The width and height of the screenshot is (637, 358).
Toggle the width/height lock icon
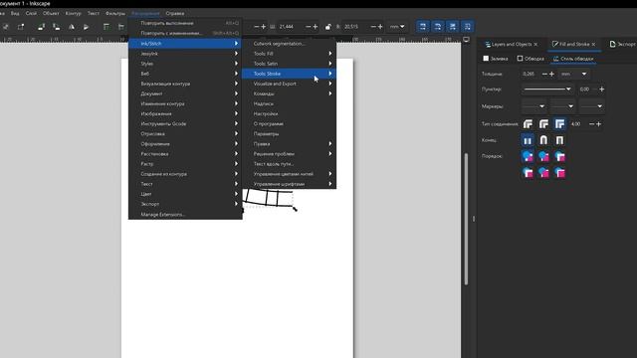pos(327,27)
